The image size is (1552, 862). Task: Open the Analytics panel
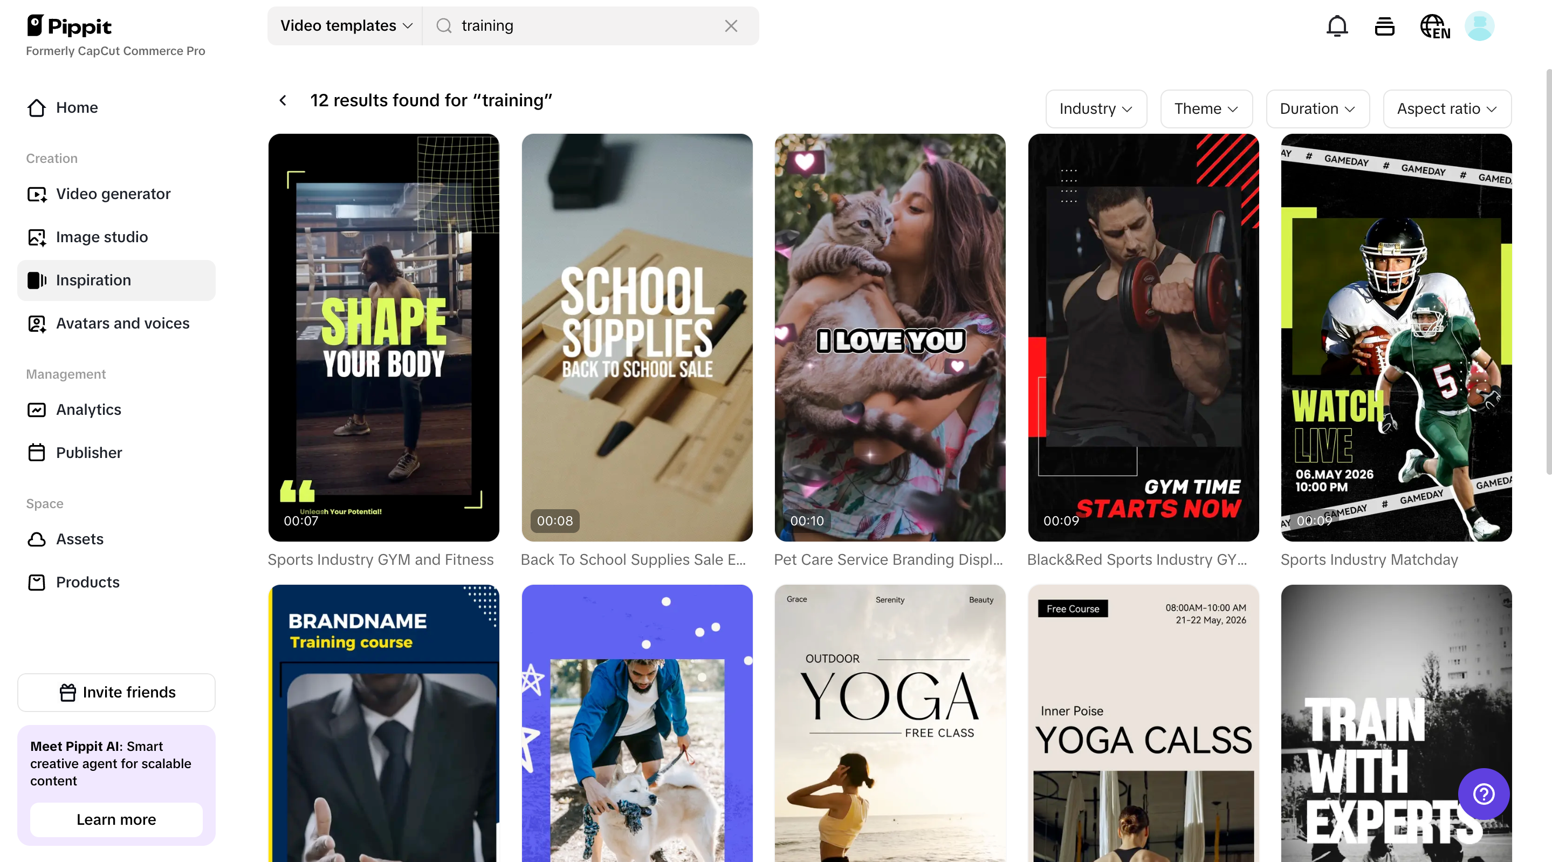pos(89,409)
